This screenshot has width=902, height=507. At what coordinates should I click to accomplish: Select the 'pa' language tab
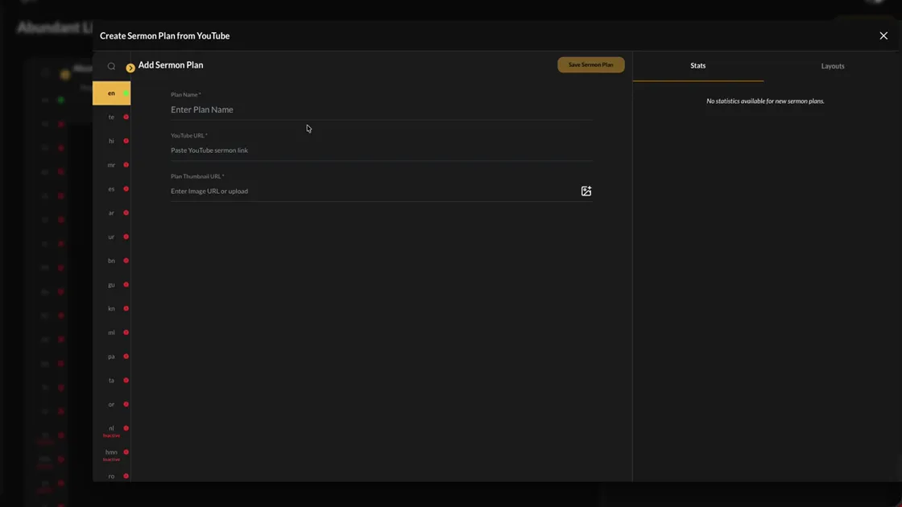pos(112,357)
